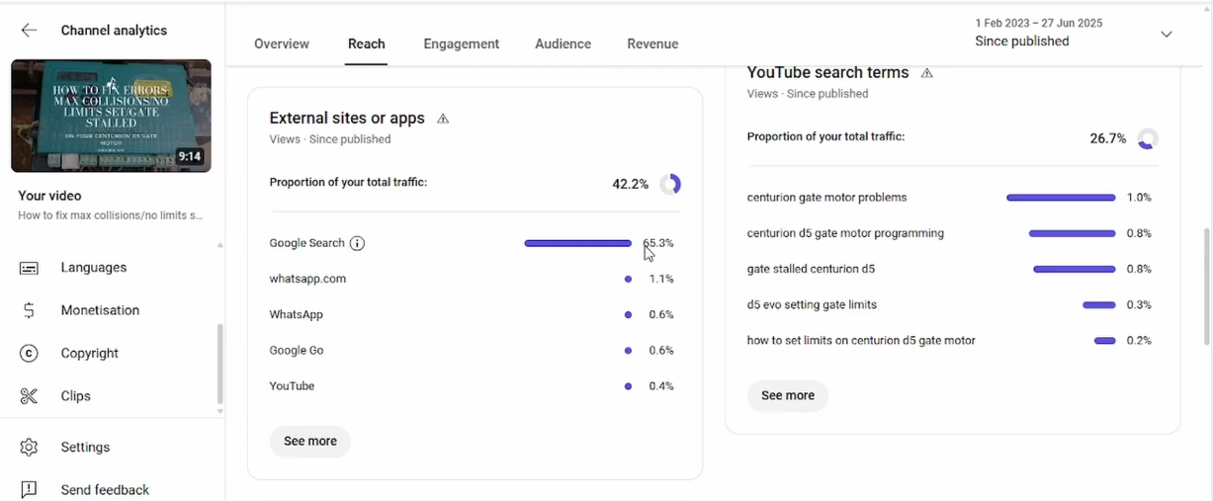Open Settings via the gear icon
Screen dimensions: 1213x501
point(29,448)
